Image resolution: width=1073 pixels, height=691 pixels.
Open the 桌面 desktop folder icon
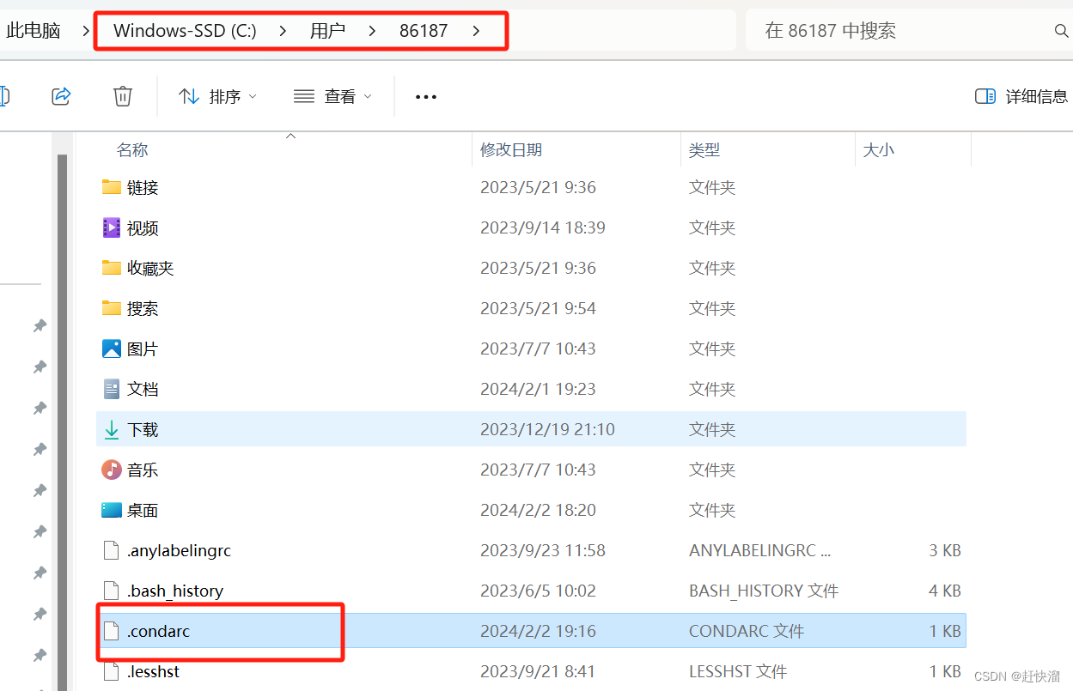tap(113, 509)
